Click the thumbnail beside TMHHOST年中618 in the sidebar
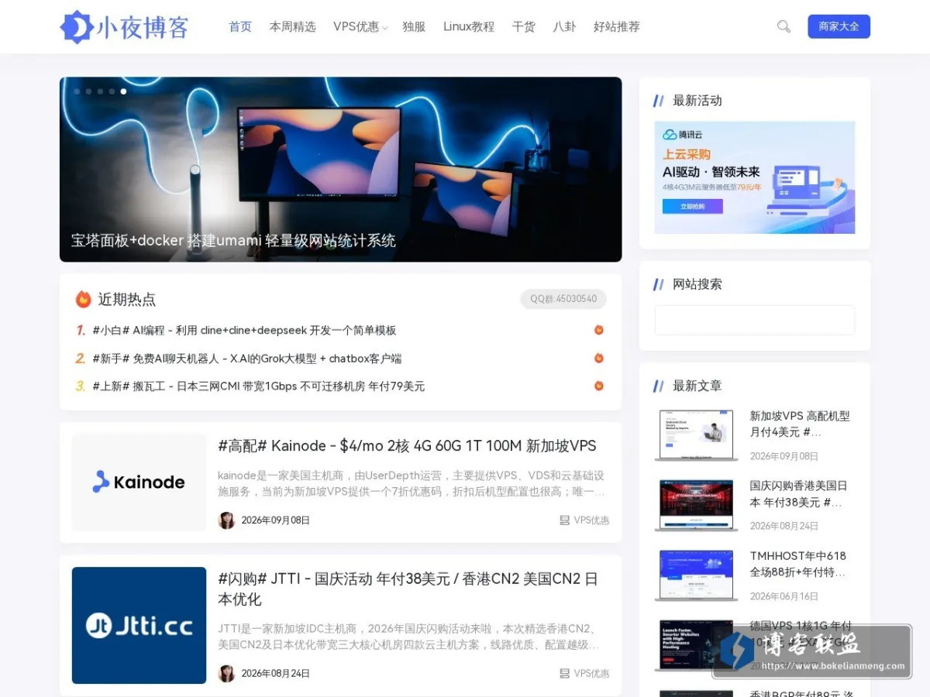 click(x=696, y=575)
